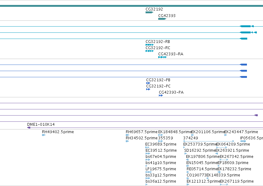Select the EP18609.3prime EST label
This screenshot has width=263, height=186.
click(x=233, y=163)
